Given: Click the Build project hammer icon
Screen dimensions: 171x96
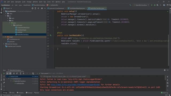Looking at the screenshot, I should [x=130, y=5].
